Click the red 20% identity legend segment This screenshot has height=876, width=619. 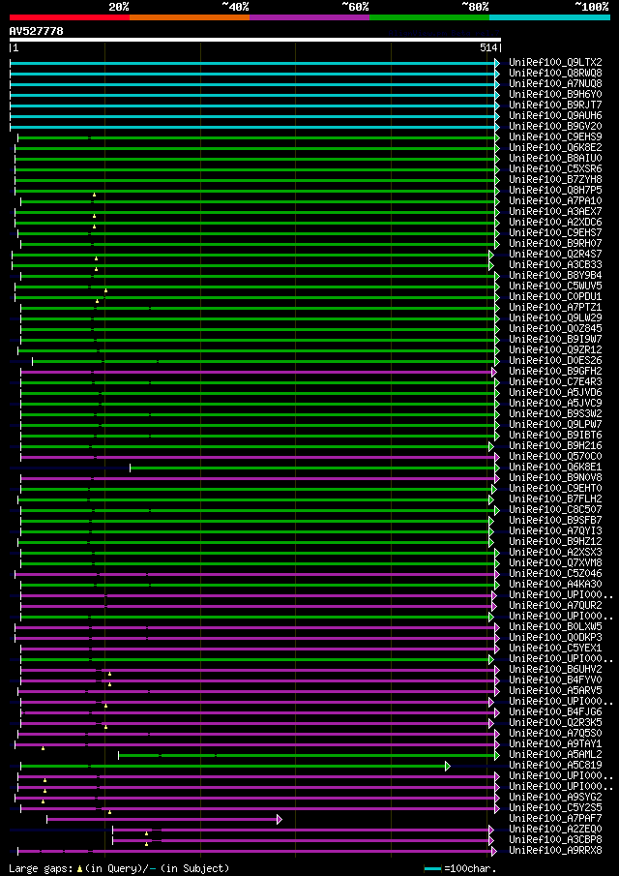(70, 17)
